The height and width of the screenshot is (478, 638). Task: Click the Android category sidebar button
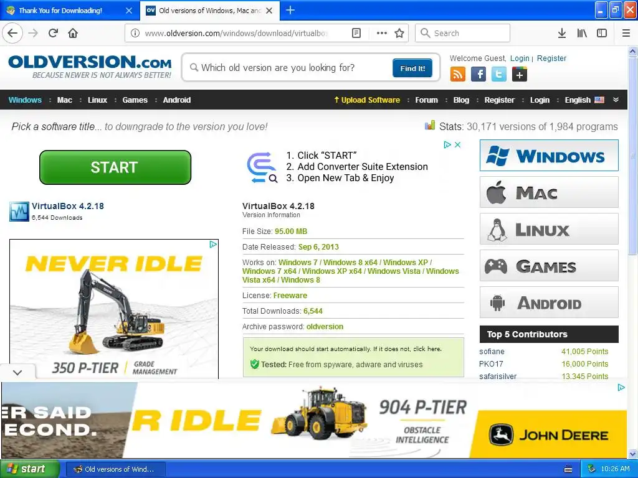pos(549,302)
